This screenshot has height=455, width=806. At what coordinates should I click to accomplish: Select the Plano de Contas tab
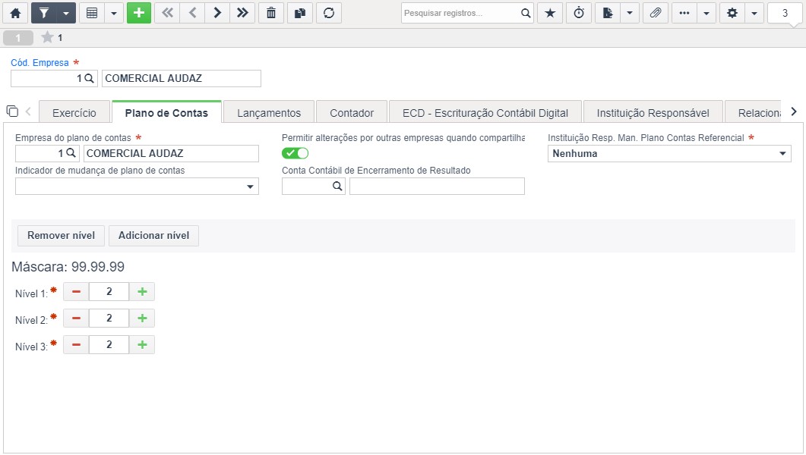(x=166, y=113)
